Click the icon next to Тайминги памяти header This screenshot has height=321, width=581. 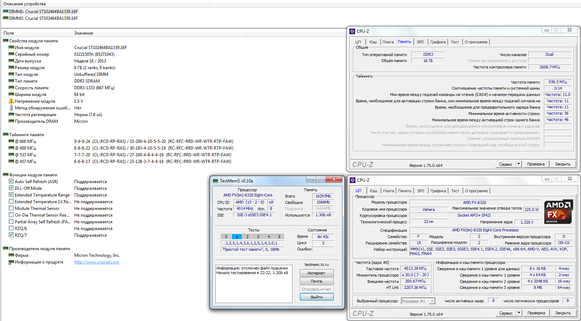pos(6,134)
